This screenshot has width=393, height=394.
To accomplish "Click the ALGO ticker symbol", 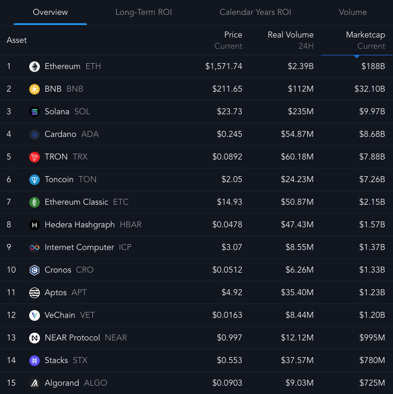I will click(x=95, y=383).
